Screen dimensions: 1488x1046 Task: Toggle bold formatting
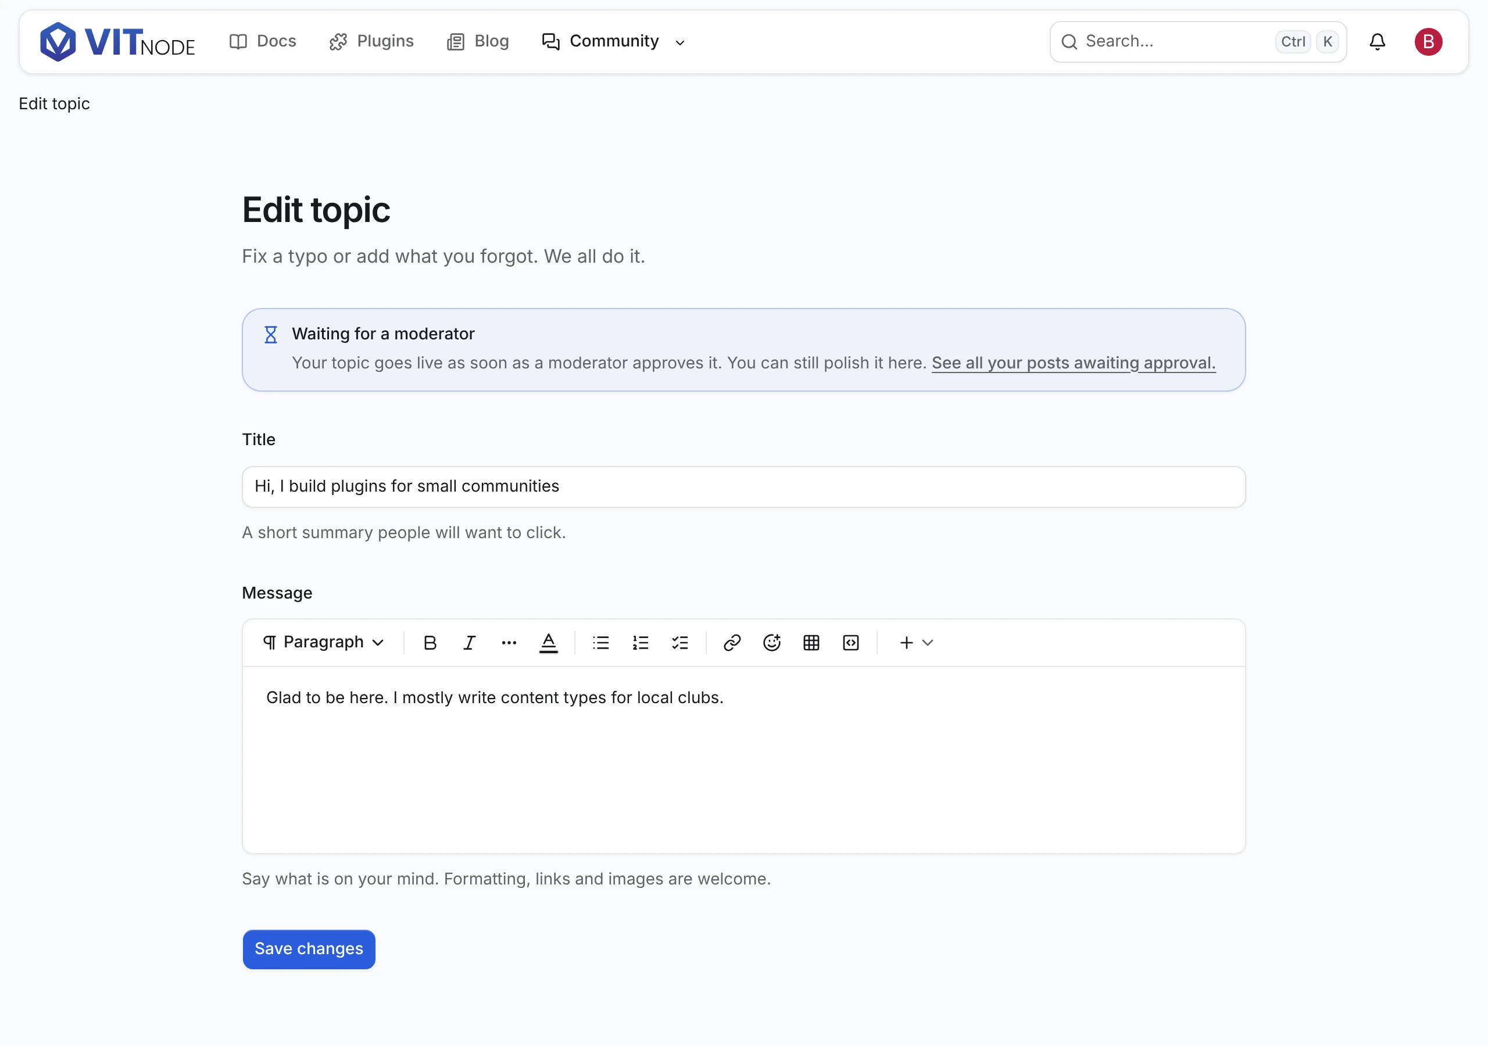tap(430, 642)
